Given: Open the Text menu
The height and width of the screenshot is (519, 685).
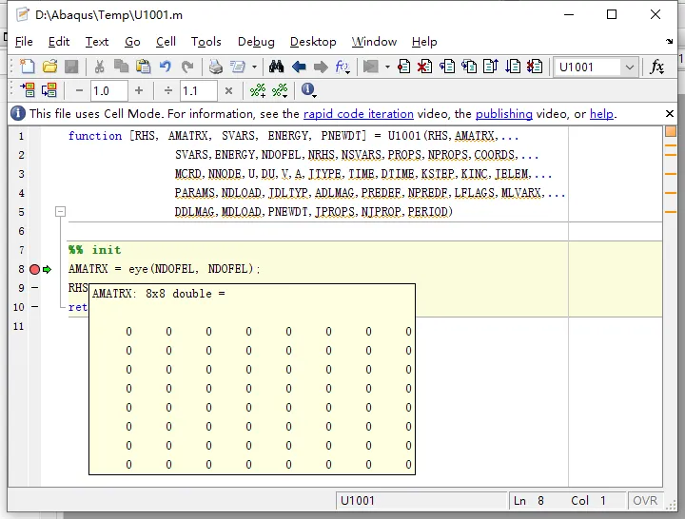Looking at the screenshot, I should [x=96, y=42].
